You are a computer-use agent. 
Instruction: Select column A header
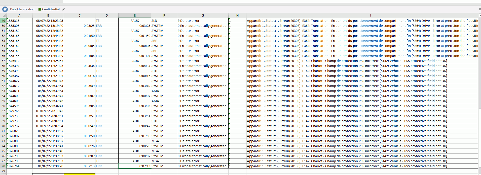[x=19, y=16]
